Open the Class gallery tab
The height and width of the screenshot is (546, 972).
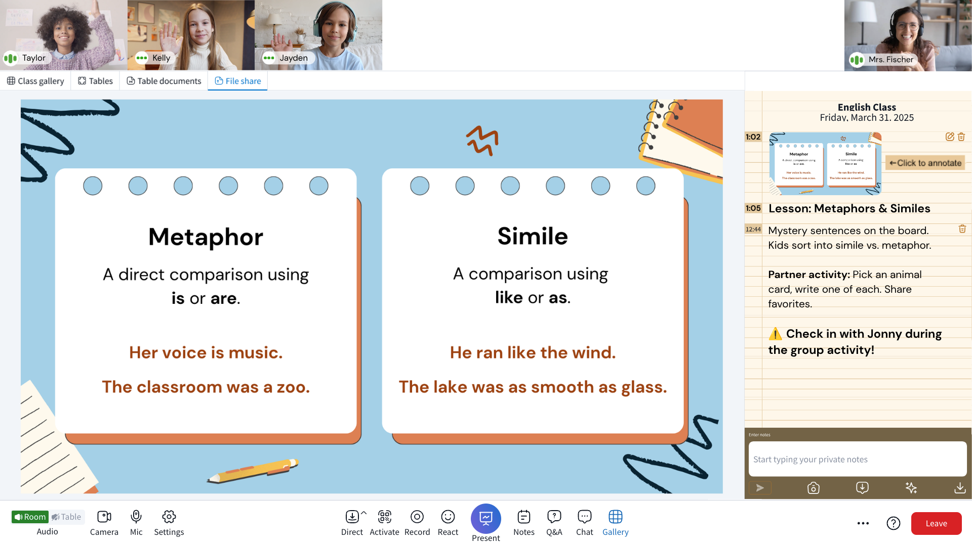[35, 81]
